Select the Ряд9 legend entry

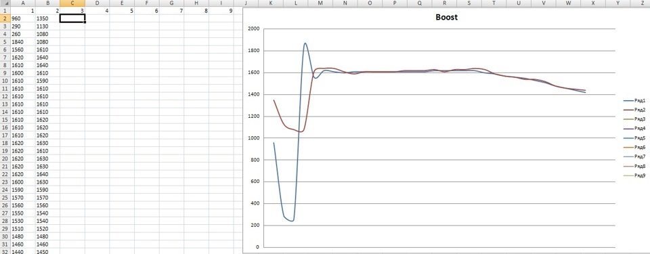pos(634,175)
